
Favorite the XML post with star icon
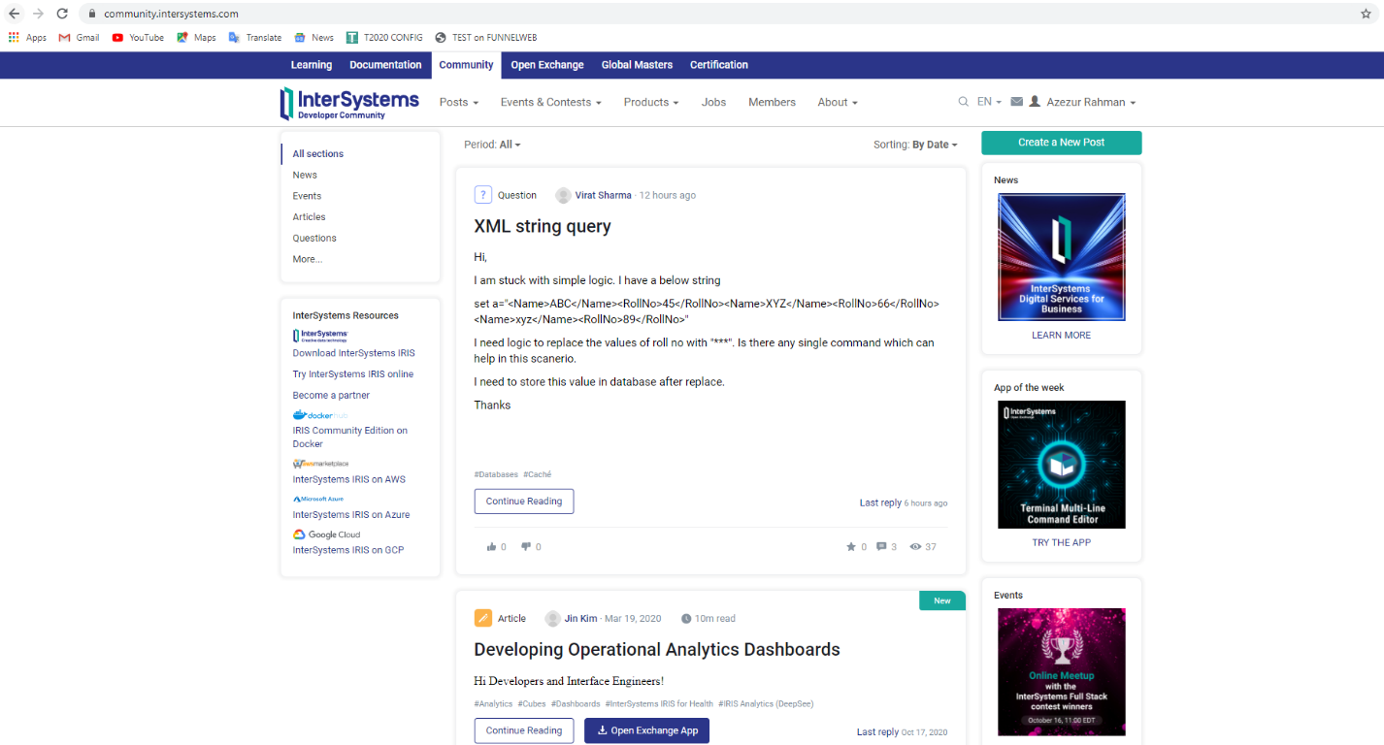(x=851, y=547)
